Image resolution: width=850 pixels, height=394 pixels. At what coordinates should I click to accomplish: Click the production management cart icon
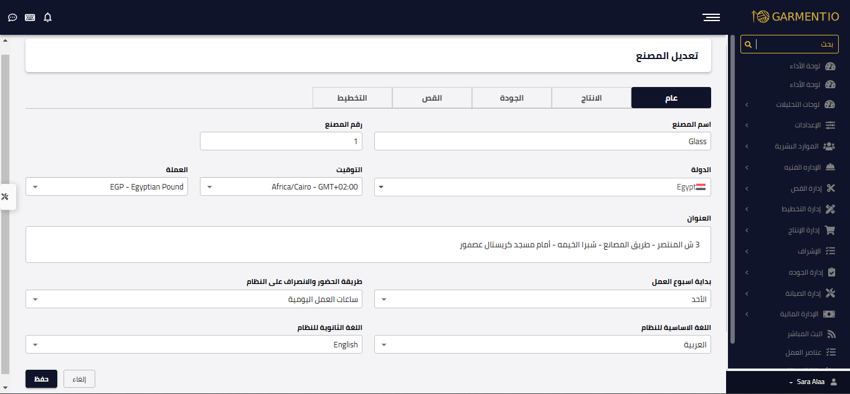pos(829,230)
